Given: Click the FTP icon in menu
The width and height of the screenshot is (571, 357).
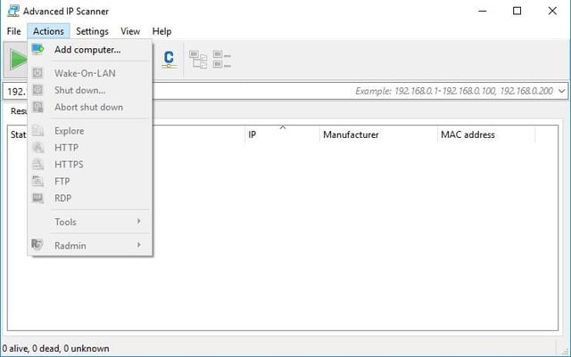Looking at the screenshot, I should [x=37, y=181].
